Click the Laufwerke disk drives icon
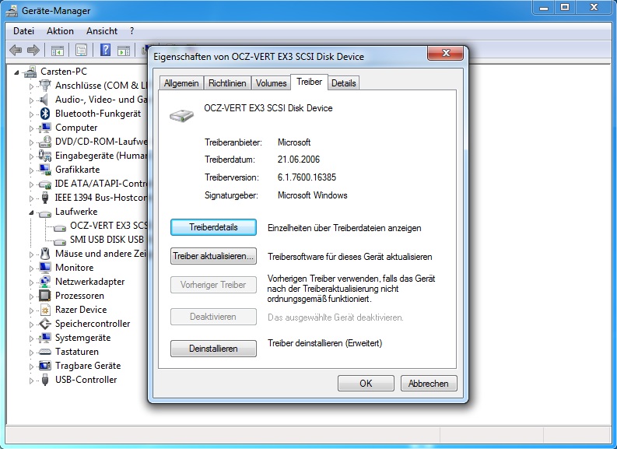 (x=45, y=213)
